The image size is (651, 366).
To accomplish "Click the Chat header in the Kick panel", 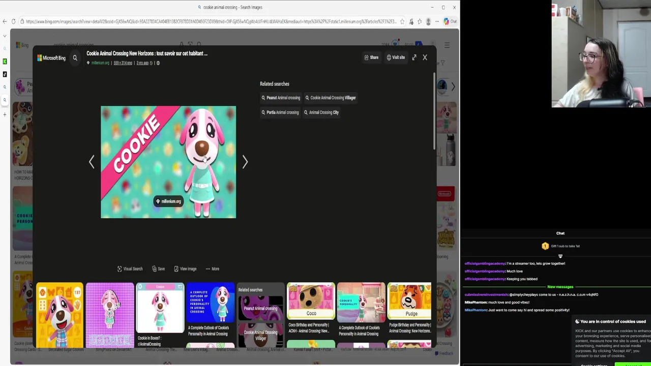I will coord(560,233).
